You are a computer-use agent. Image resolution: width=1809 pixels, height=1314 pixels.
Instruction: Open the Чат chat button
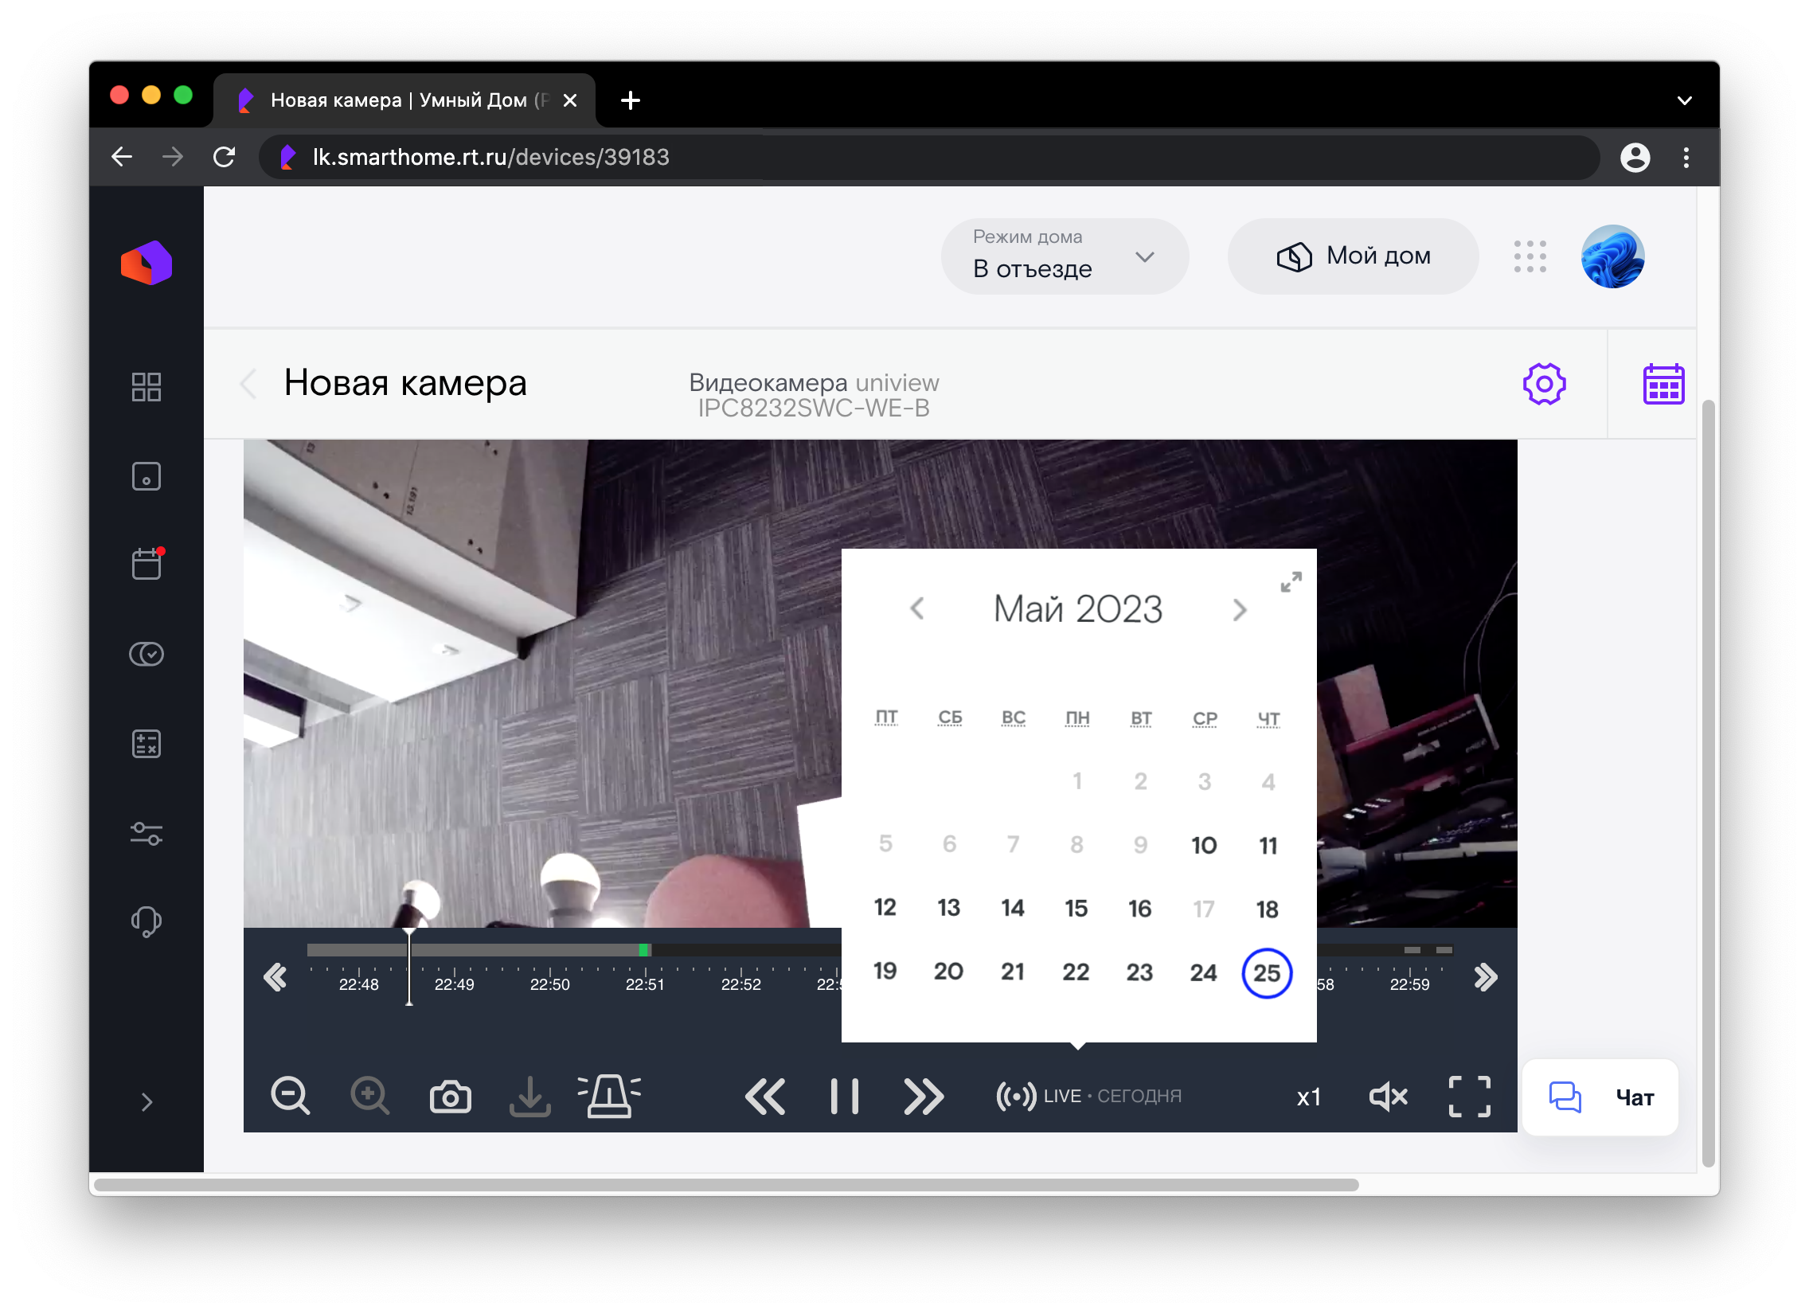click(x=1600, y=1098)
